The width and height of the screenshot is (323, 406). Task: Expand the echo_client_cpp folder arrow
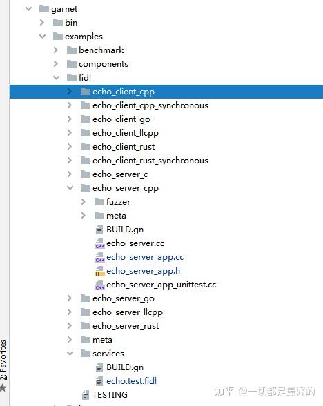point(70,92)
